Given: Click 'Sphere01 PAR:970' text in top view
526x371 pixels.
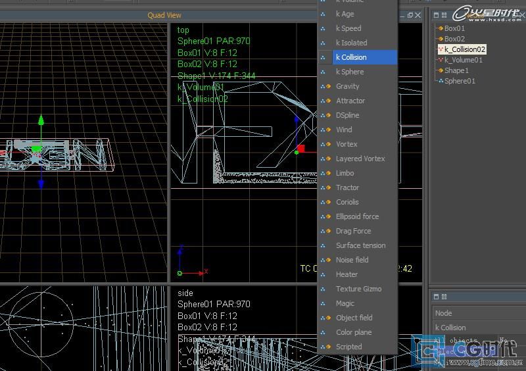Looking at the screenshot, I should pyautogui.click(x=214, y=41).
